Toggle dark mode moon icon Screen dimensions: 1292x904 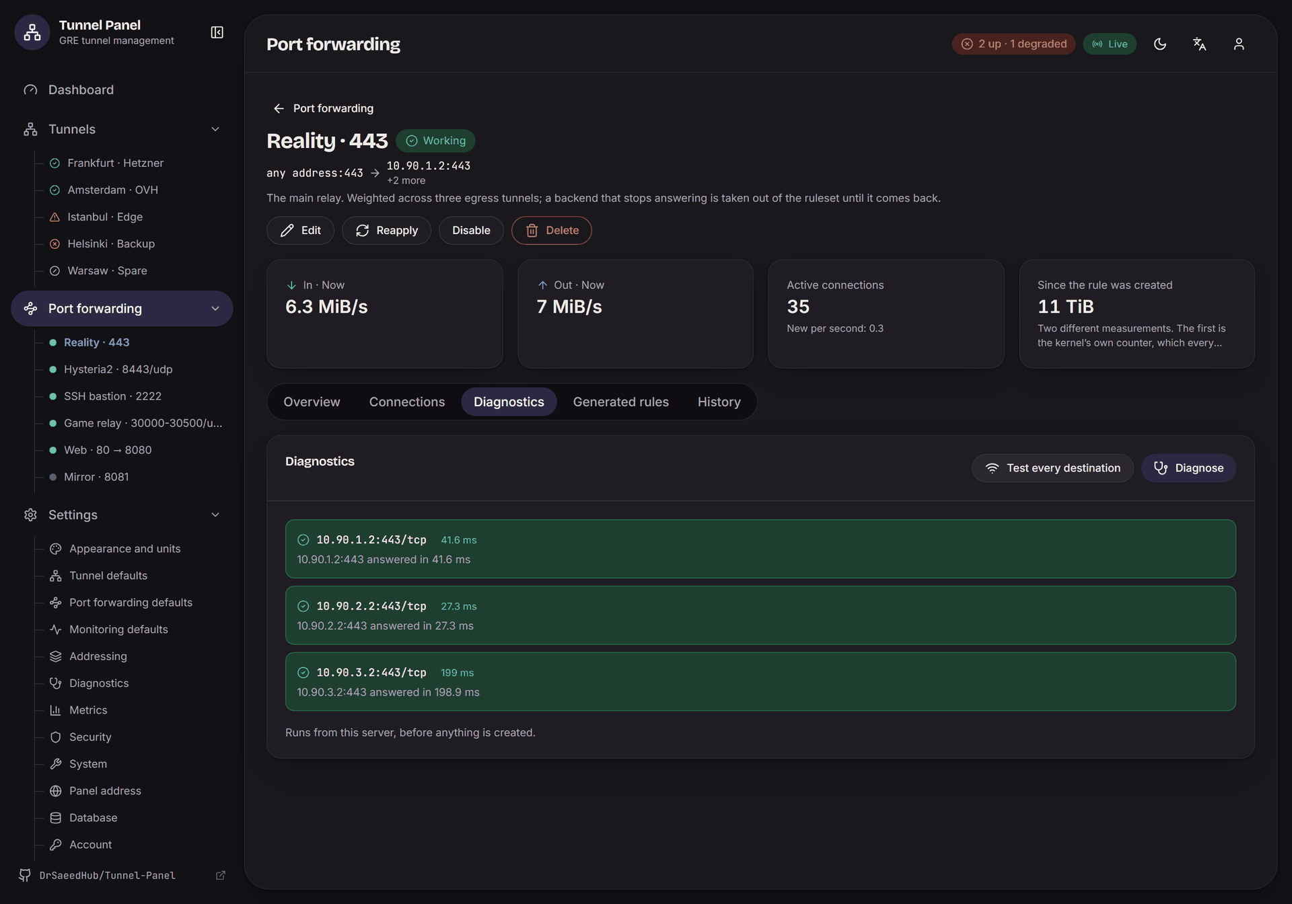point(1160,44)
